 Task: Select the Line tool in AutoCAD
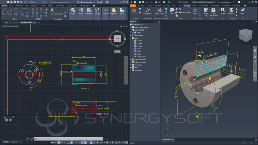tap(4, 11)
